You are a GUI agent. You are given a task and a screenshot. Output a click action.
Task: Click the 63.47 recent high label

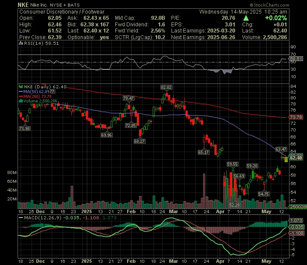281,149
